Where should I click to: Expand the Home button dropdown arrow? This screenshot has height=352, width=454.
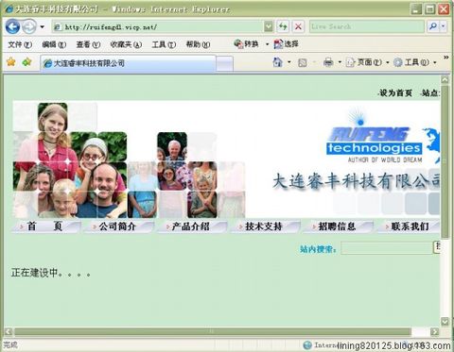click(x=289, y=62)
